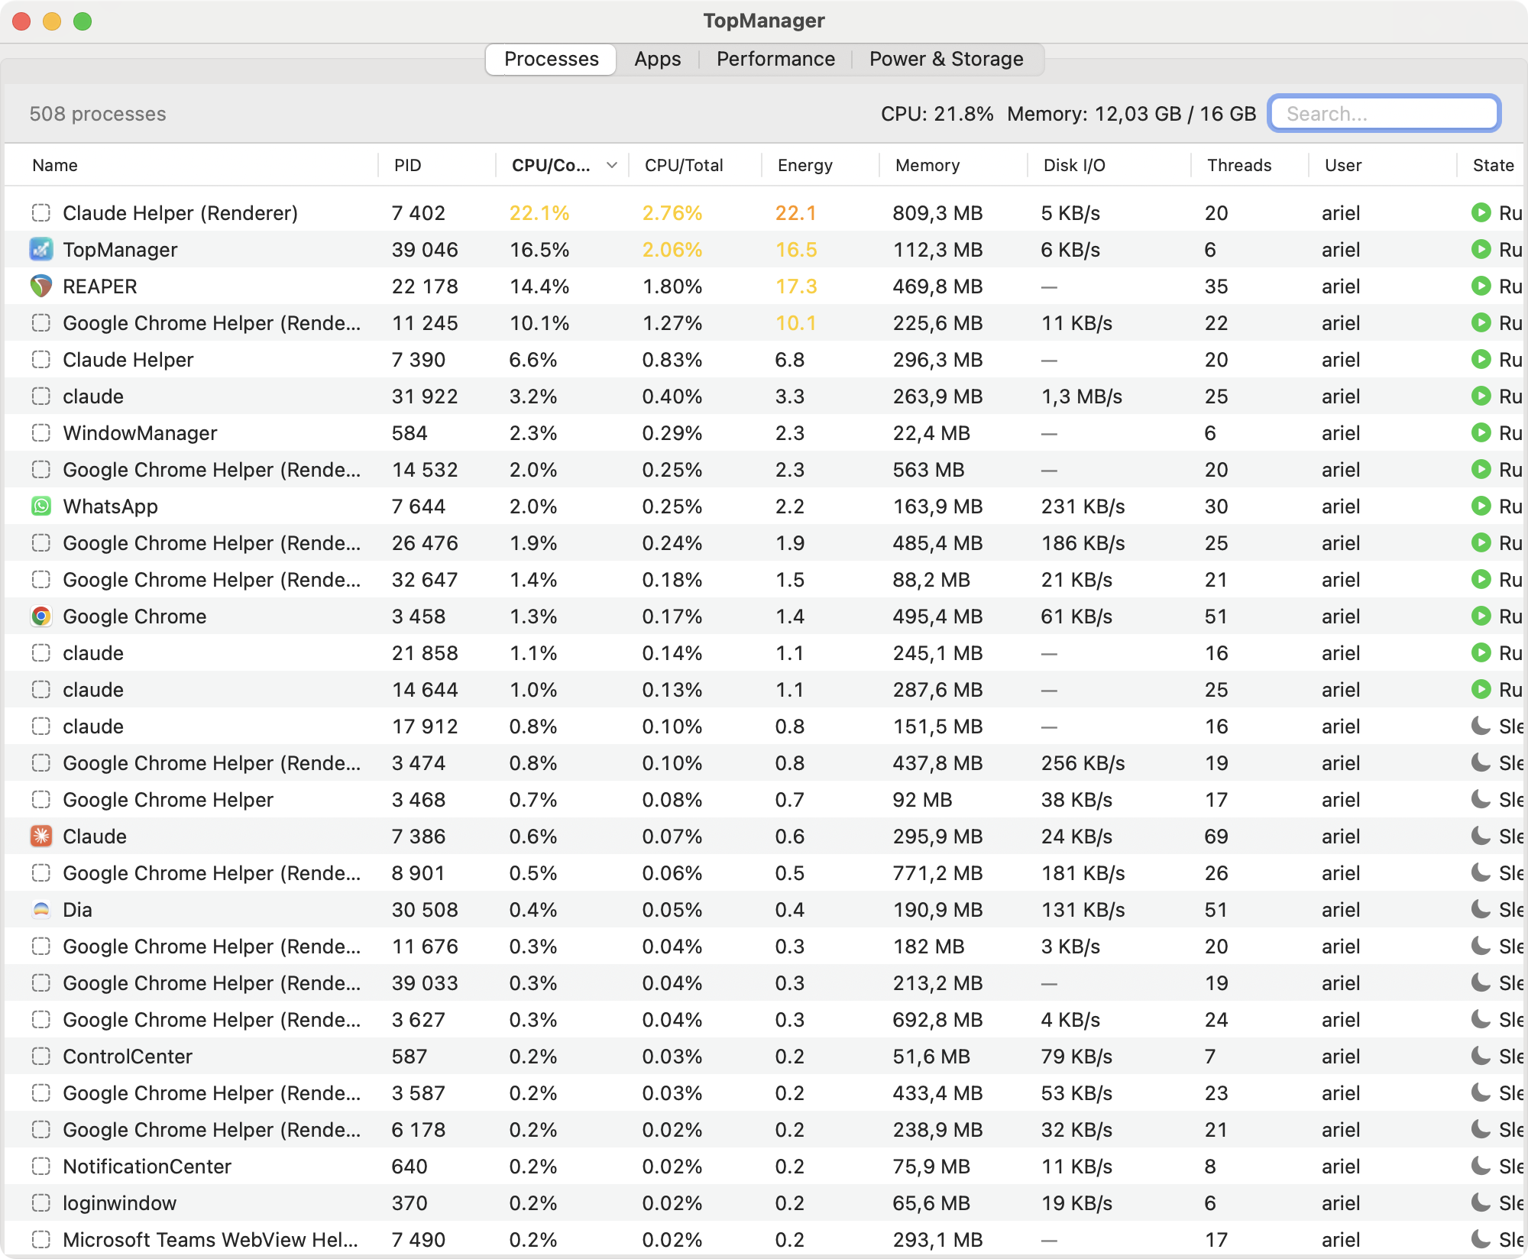Click the Disk I/O column header

(x=1074, y=165)
